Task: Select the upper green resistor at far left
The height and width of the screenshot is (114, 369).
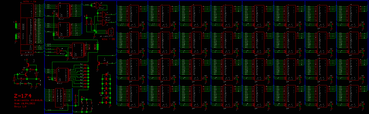Action: pos(16,26)
